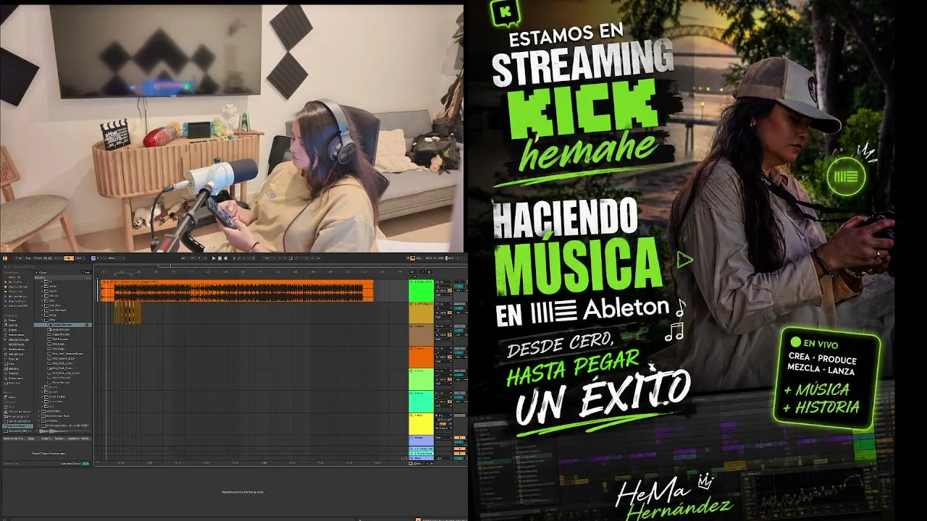The image size is (927, 521).
Task: Select the orange track header
Action: (421, 357)
